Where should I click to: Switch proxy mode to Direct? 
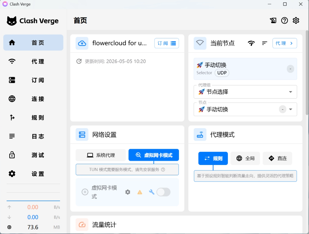(278, 158)
